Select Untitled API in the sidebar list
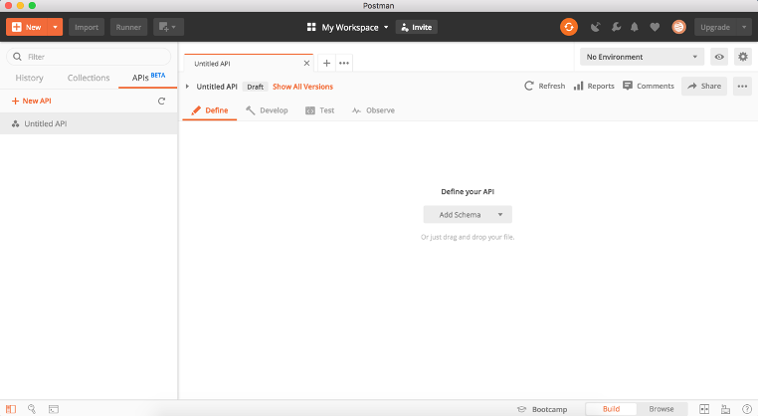This screenshot has width=758, height=416. (89, 123)
